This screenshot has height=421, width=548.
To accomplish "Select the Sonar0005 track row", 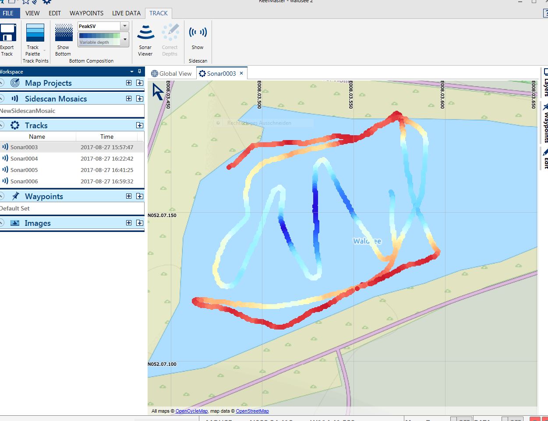I will 24,170.
